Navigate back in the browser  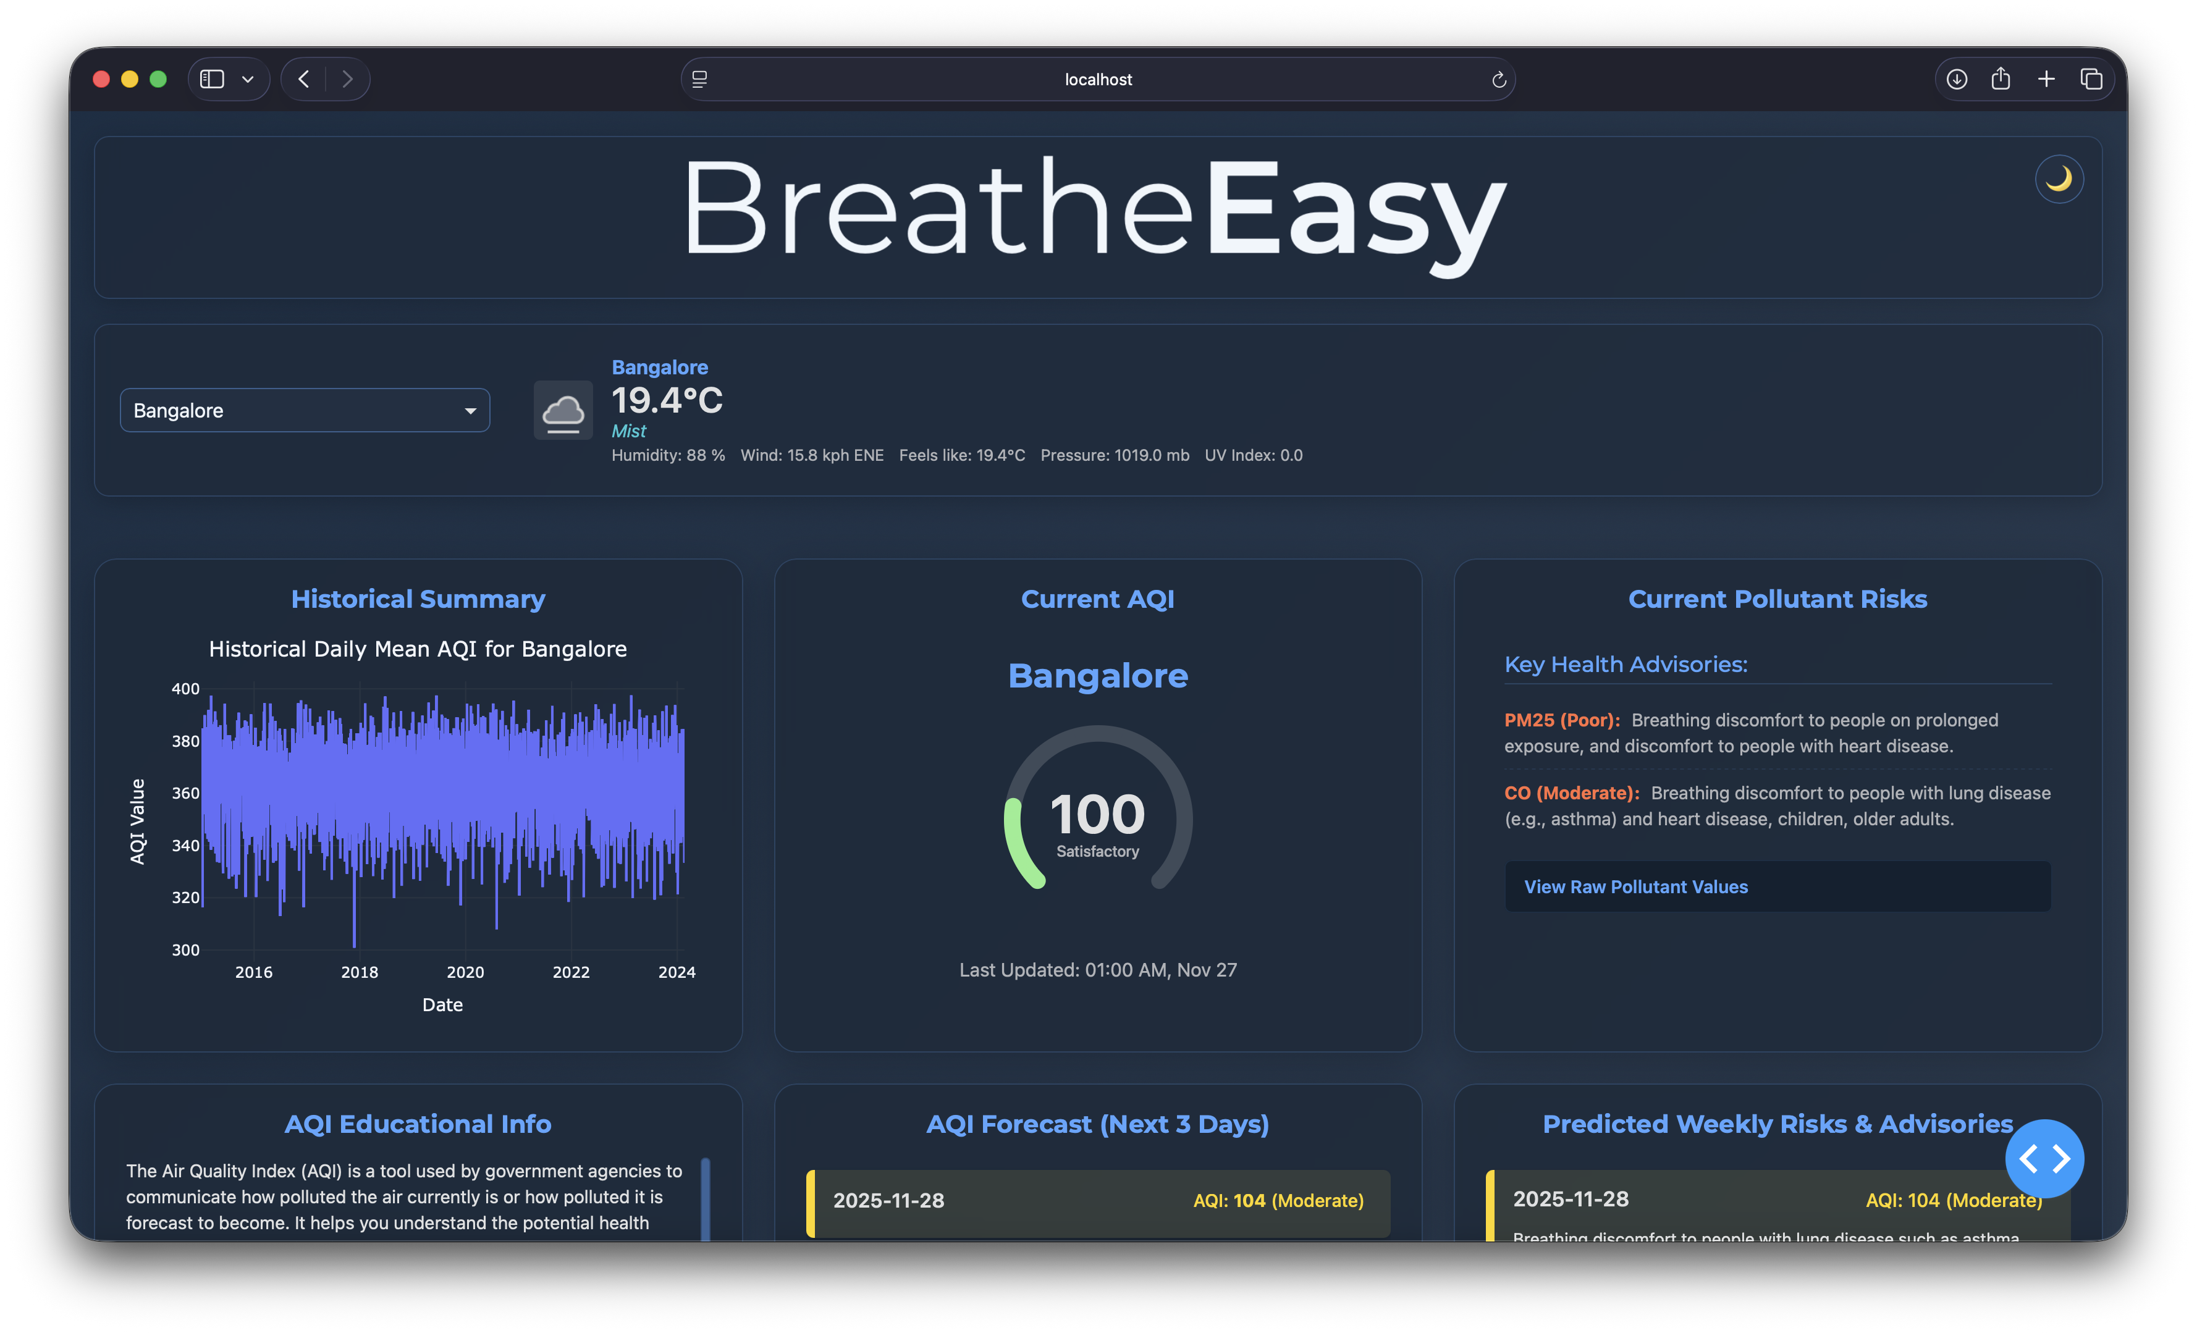304,78
